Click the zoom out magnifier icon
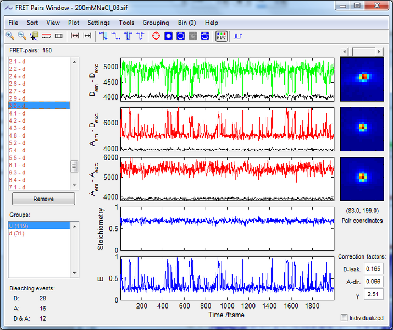 [22, 36]
